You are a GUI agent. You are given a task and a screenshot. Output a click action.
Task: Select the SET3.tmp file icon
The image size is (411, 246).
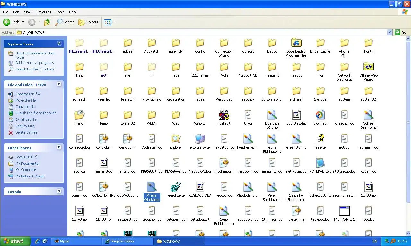368,187
